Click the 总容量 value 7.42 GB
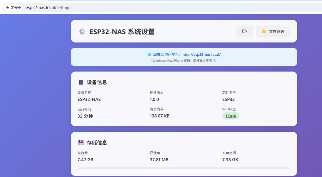Viewport: 322px width, 177px height. click(x=85, y=159)
